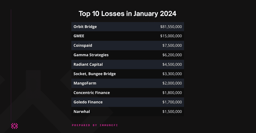The width and height of the screenshot is (256, 133).
Task: Select the $2,000,000 loss amount
Action: pyautogui.click(x=172, y=83)
